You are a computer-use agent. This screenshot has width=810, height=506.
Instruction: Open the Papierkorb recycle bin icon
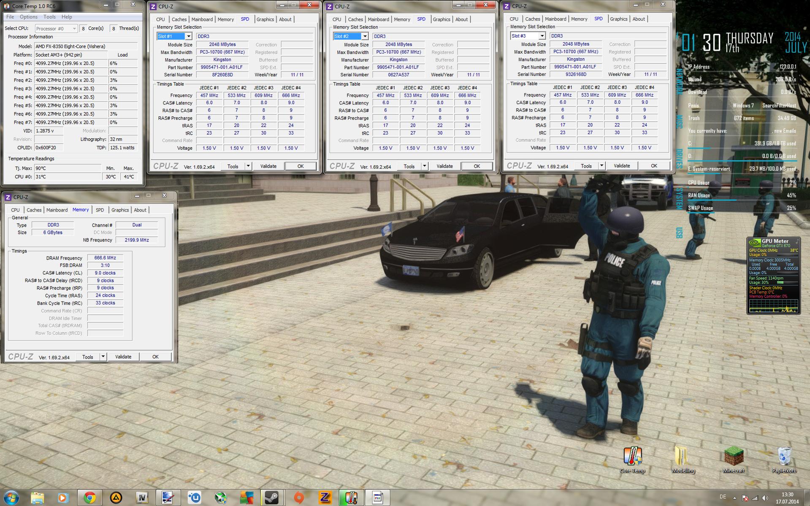(784, 460)
